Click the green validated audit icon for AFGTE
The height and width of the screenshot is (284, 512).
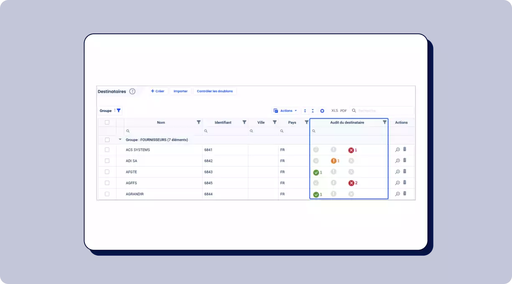[x=316, y=172]
